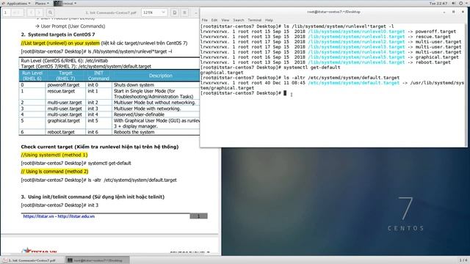Click highlighted '// Using ls command (method 2)'
Viewport: 470px width, 264px height.
[54, 171]
